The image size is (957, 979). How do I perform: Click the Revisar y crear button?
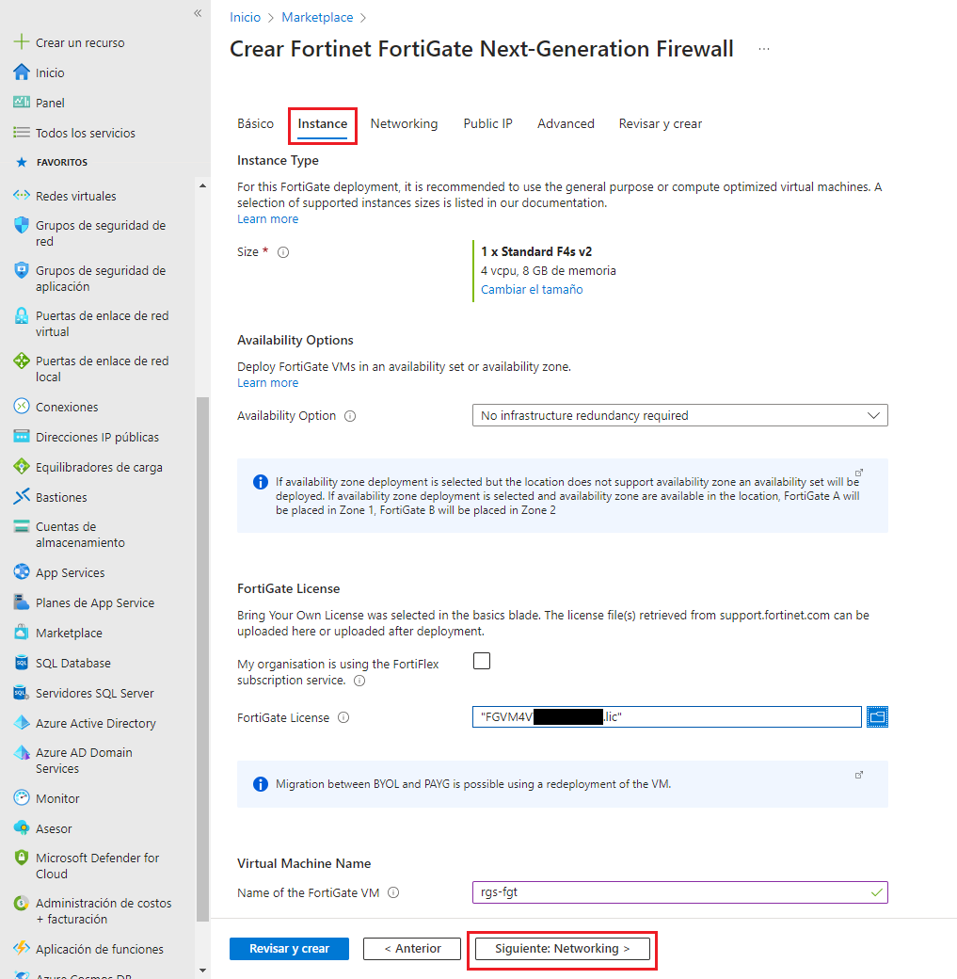pos(288,948)
